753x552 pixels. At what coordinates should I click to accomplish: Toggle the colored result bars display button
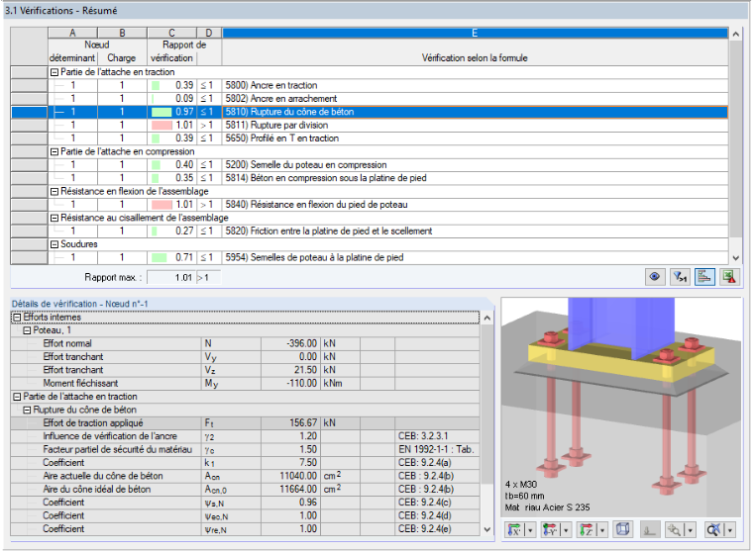click(x=704, y=277)
